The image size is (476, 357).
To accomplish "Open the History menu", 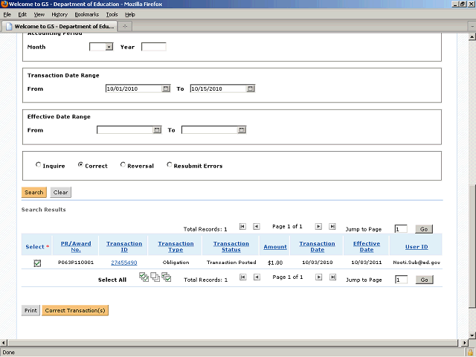I will (x=59, y=14).
